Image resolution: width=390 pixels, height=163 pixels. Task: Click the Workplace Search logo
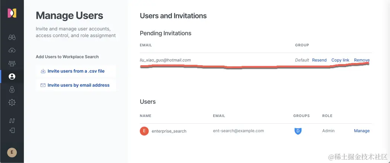point(12,13)
